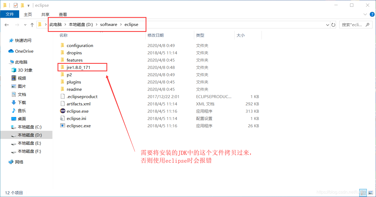Go forward with the forward arrow

[x=17, y=25]
